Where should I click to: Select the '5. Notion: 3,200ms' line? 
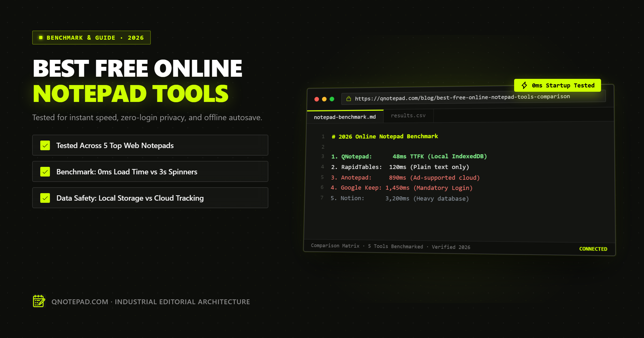(x=400, y=198)
